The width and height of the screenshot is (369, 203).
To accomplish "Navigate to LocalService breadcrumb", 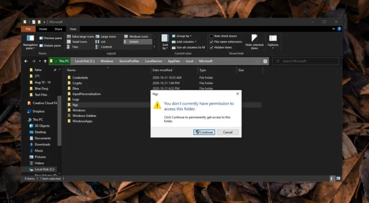I will (154, 61).
